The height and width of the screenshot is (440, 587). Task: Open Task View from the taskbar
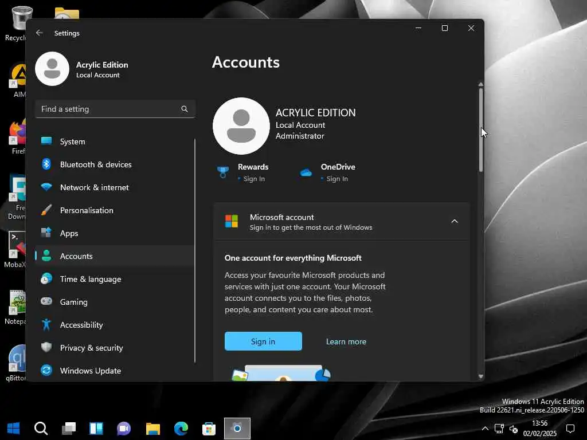pyautogui.click(x=69, y=428)
